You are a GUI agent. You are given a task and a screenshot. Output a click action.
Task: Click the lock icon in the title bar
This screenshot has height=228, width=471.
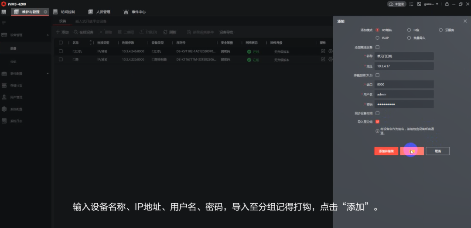tap(447, 4)
